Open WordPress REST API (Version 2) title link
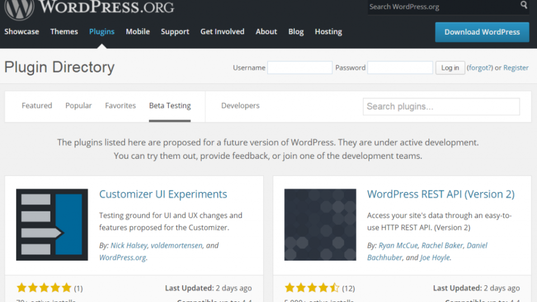This screenshot has width=537, height=302. pyautogui.click(x=441, y=194)
